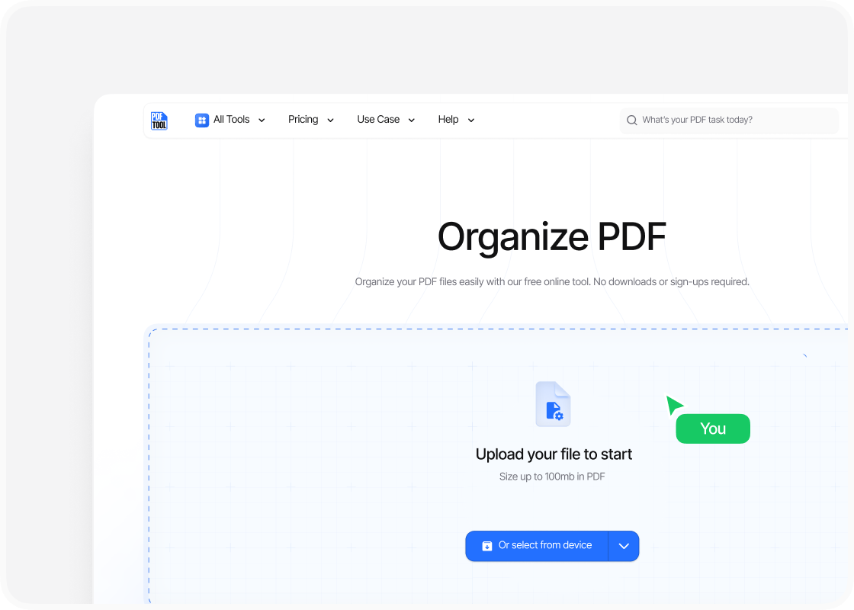Image resolution: width=854 pixels, height=610 pixels.
Task: Open the Pricing menu item
Action: click(303, 120)
